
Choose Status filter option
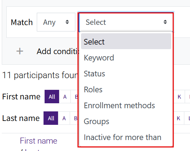click(x=126, y=74)
